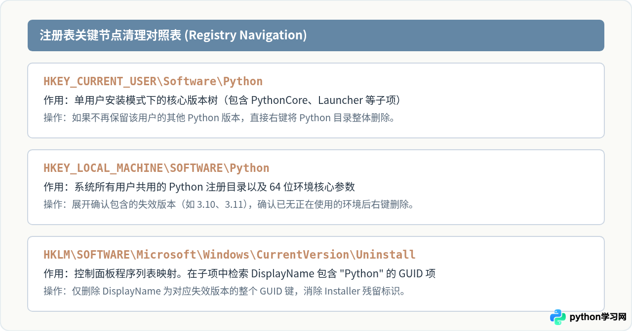This screenshot has width=632, height=331.
Task: Click the 如果不再保留该用户 operation line
Action: click(x=219, y=118)
